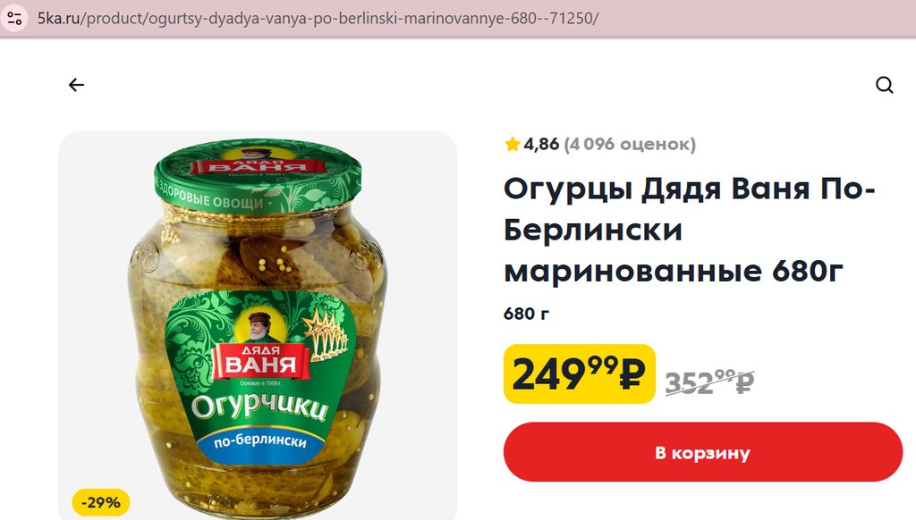Click the 5ka.ru domain in URL
Image resolution: width=916 pixels, height=520 pixels.
click(61, 18)
